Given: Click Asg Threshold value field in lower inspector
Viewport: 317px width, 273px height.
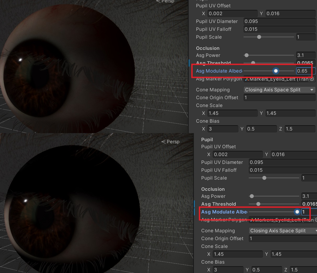Looking at the screenshot, I should click(309, 204).
